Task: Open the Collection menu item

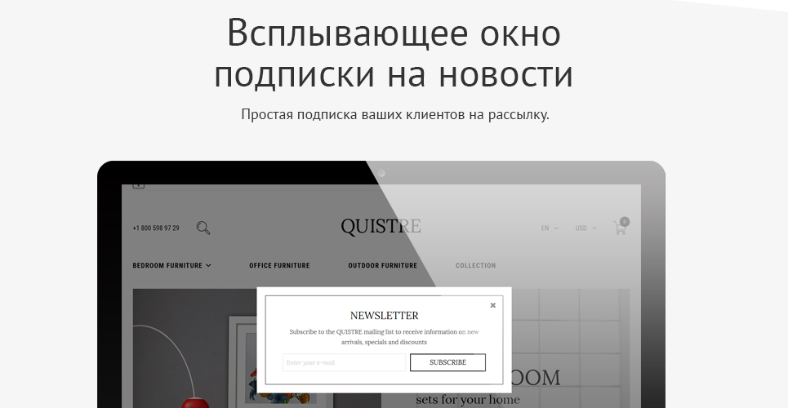Action: click(475, 265)
